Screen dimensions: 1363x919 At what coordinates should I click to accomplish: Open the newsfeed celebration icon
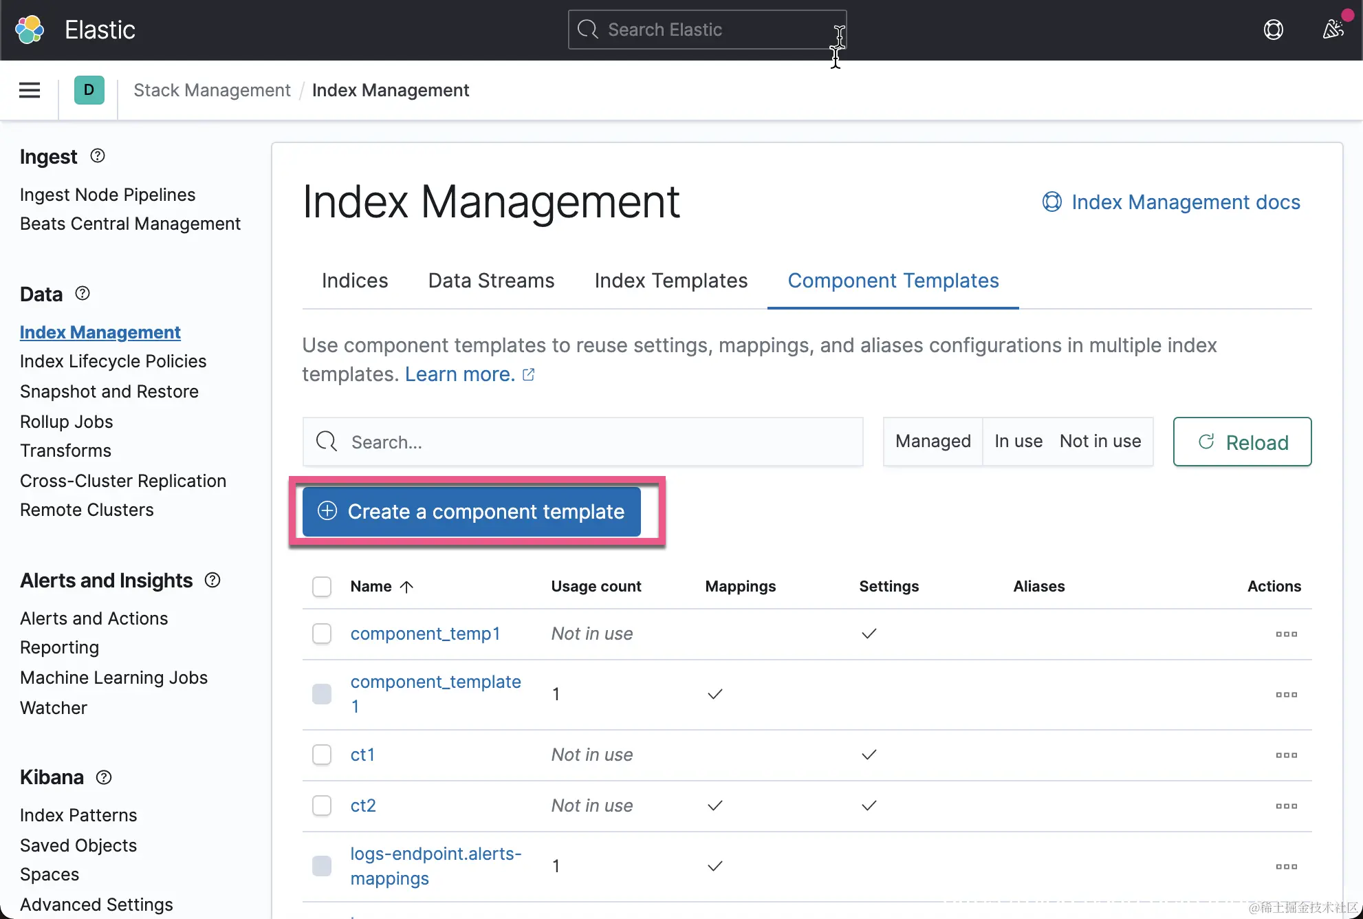[x=1333, y=30]
